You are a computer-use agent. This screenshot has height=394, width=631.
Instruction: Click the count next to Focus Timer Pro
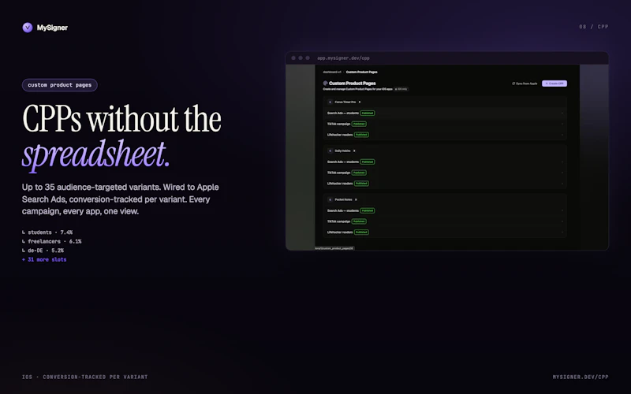pos(360,102)
